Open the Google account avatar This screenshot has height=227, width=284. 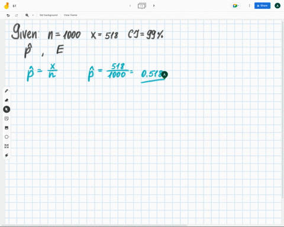pyautogui.click(x=277, y=6)
